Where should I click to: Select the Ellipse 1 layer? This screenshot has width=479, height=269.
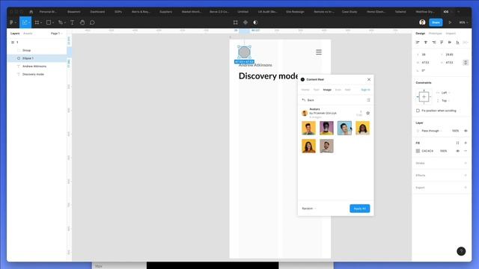point(37,58)
